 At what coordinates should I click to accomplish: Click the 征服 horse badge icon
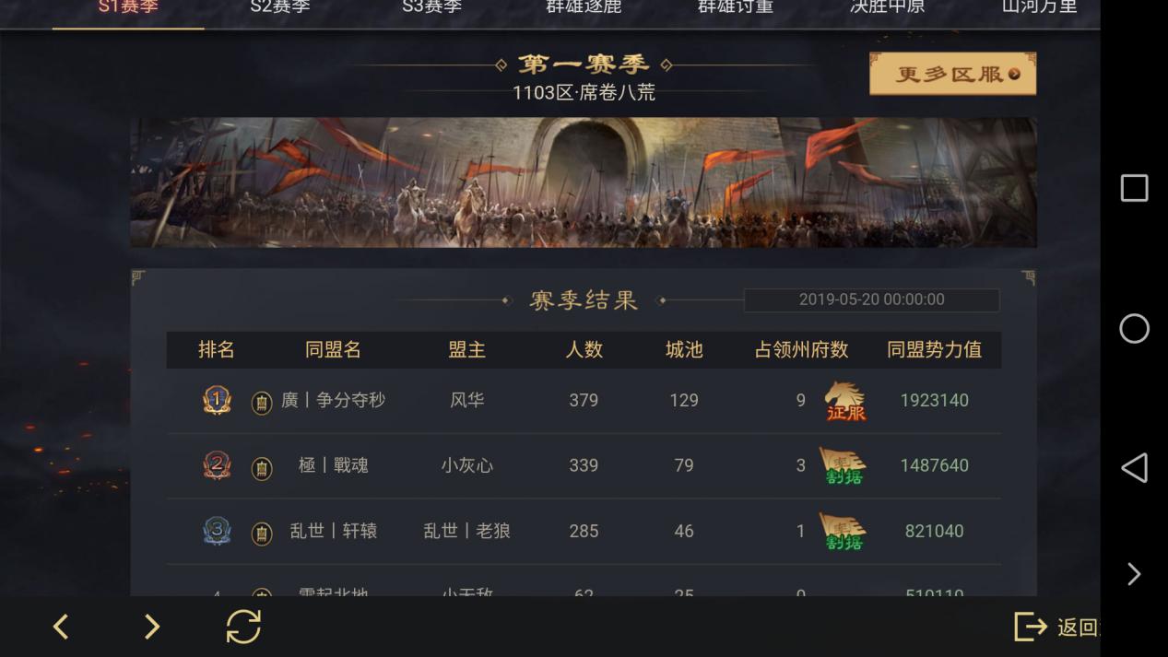pos(845,401)
